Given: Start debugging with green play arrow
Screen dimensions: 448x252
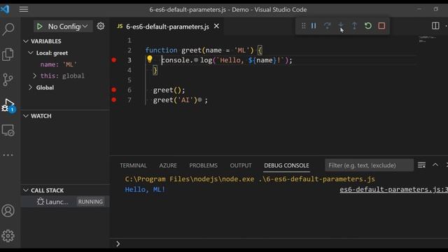Looking at the screenshot, I should point(40,27).
